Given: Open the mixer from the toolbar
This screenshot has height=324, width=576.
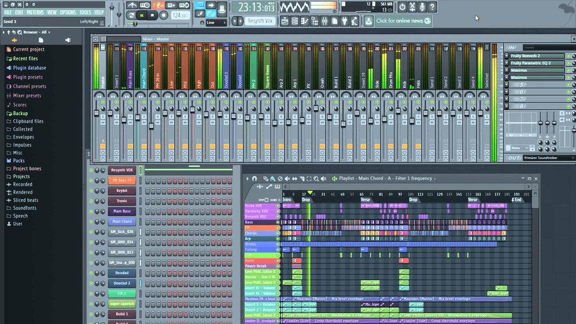Looking at the screenshot, I should pyautogui.click(x=324, y=21).
